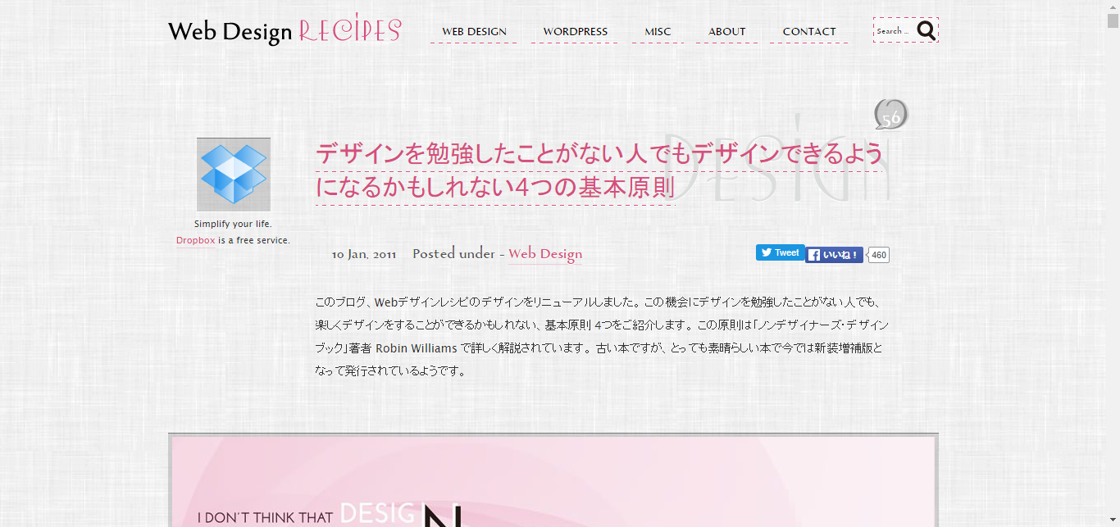The height and width of the screenshot is (527, 1120).
Task: Click the Tweet button with bird icon
Action: click(x=780, y=253)
